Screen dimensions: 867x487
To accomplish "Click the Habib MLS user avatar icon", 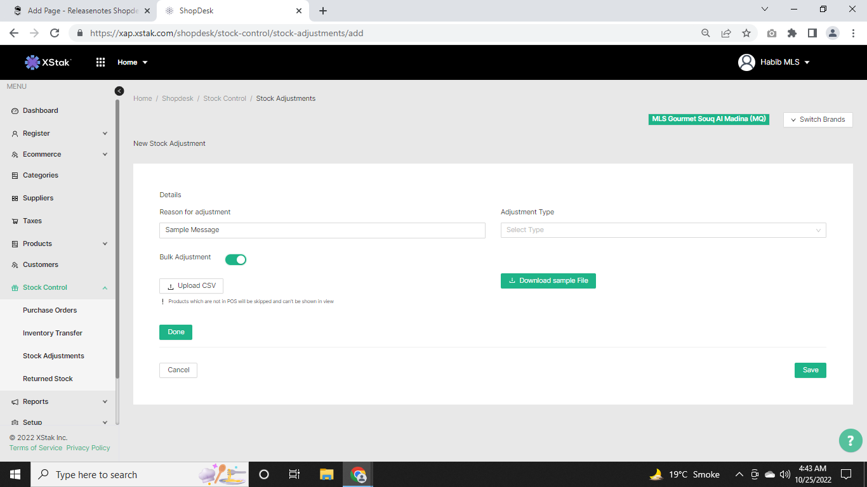I will [x=746, y=62].
